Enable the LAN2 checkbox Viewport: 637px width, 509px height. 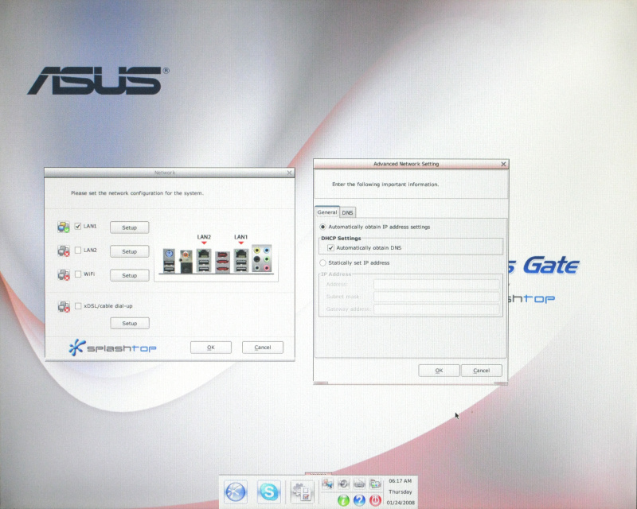pos(78,250)
